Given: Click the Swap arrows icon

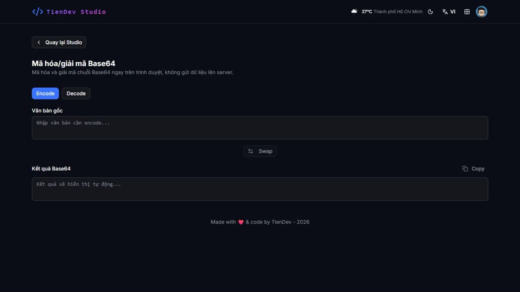Looking at the screenshot, I should coord(251,151).
